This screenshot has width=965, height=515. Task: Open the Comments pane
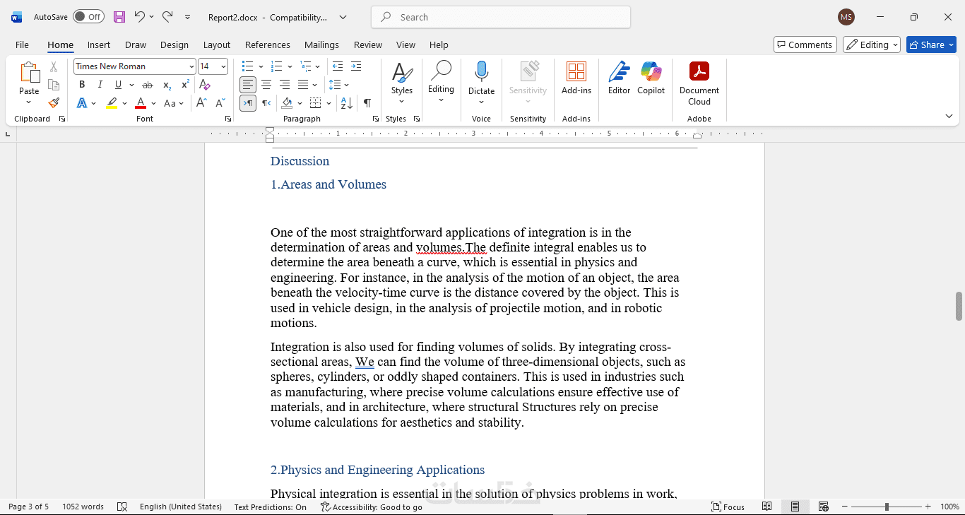coord(805,45)
